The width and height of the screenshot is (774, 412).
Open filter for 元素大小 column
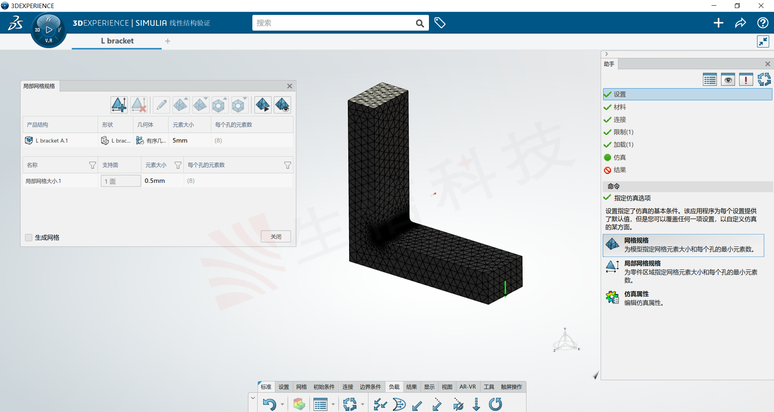tap(178, 165)
